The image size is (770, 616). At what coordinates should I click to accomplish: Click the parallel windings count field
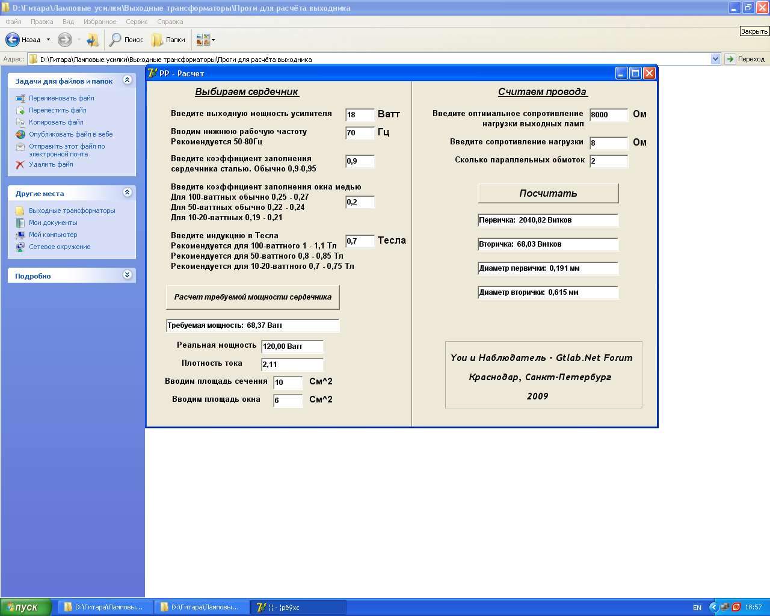pos(608,161)
